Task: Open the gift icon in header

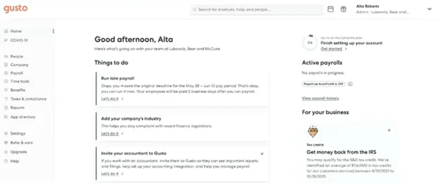Action: [343, 9]
